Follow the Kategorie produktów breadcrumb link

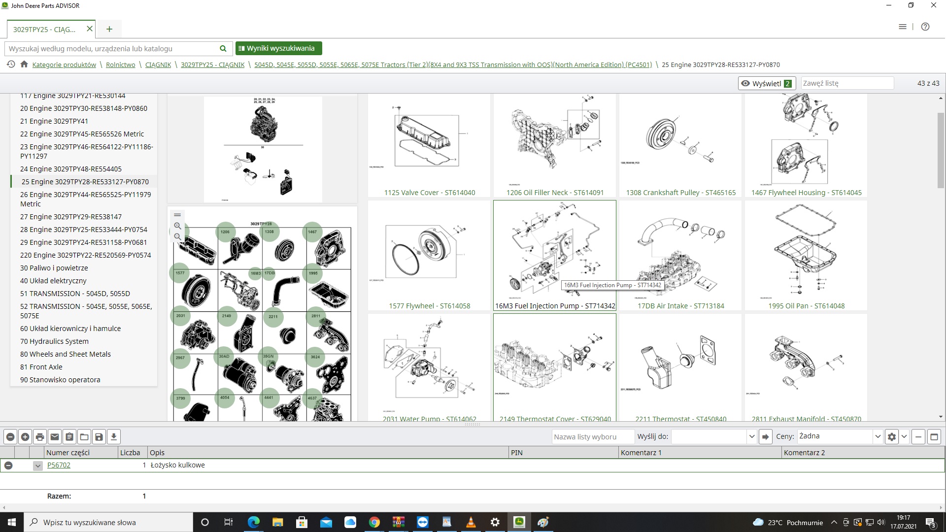pyautogui.click(x=64, y=65)
